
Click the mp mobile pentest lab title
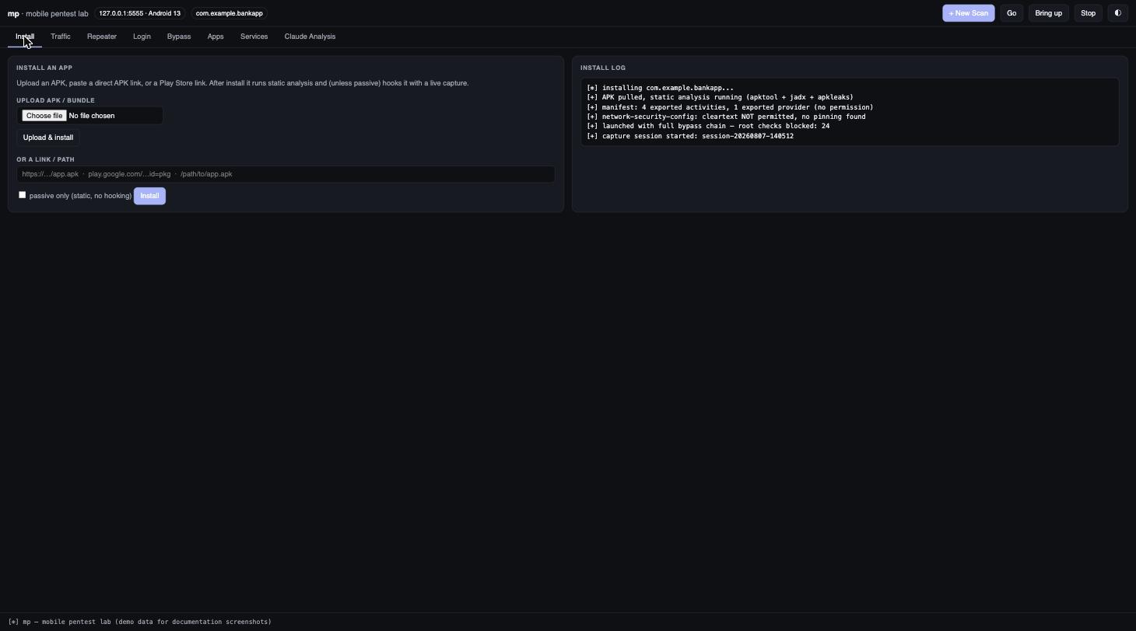(48, 13)
